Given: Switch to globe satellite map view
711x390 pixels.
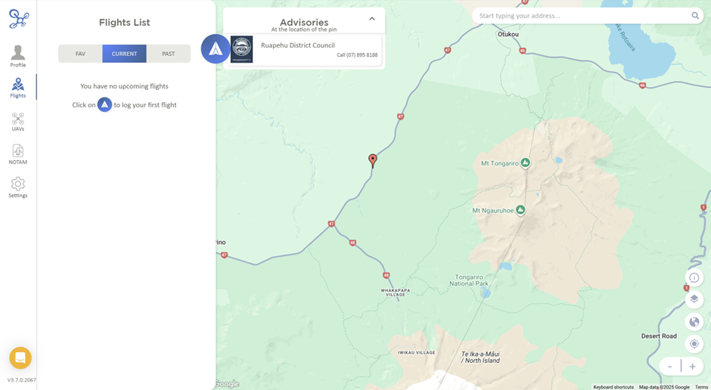Looking at the screenshot, I should point(694,322).
